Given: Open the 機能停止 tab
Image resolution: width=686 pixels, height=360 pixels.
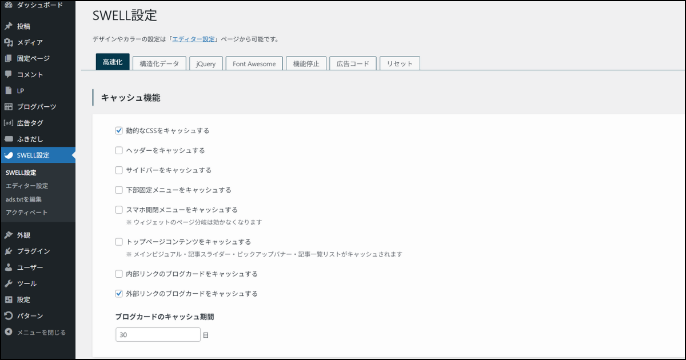Looking at the screenshot, I should click(x=306, y=63).
